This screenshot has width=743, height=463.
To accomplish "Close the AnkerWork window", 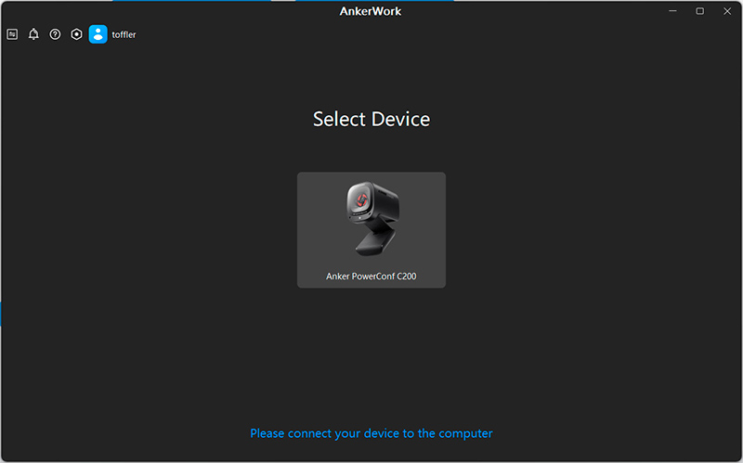I will 728,11.
